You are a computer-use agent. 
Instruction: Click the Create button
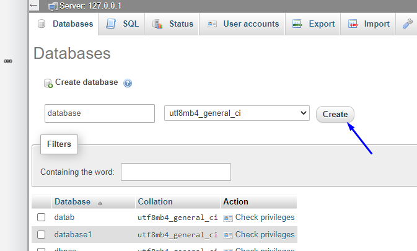point(335,114)
